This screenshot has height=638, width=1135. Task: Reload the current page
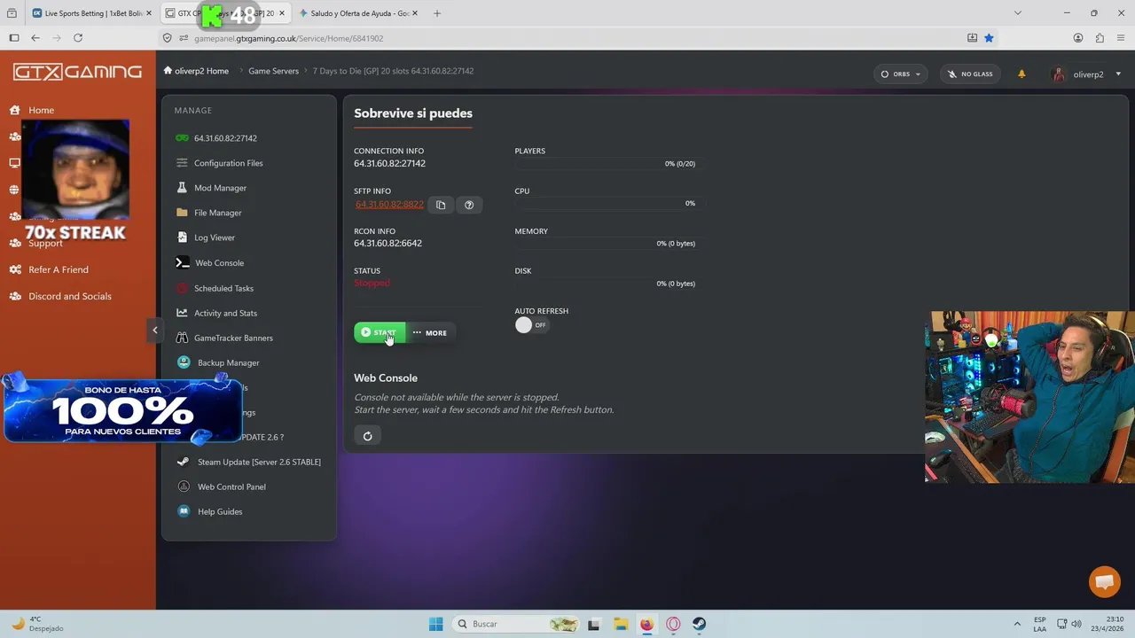click(x=78, y=38)
